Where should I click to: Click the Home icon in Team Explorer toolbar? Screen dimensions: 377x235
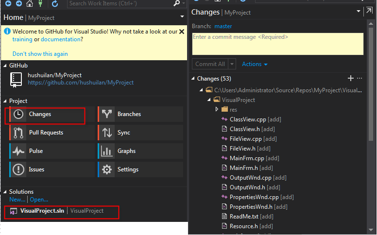coord(29,4)
